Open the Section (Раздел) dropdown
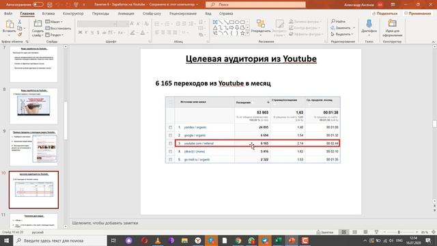The height and width of the screenshot is (246, 437). 55,35
